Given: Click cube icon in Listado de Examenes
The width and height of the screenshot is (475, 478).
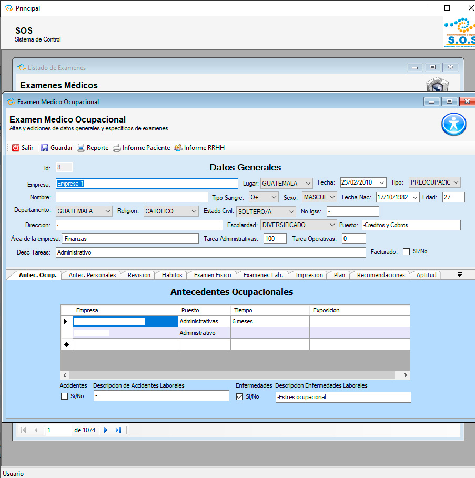Looking at the screenshot, I should click(438, 85).
